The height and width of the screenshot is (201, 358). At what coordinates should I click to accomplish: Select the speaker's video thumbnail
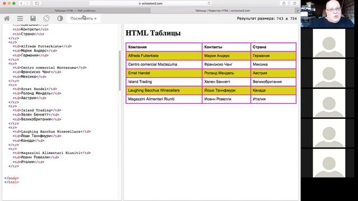tap(327, 13)
